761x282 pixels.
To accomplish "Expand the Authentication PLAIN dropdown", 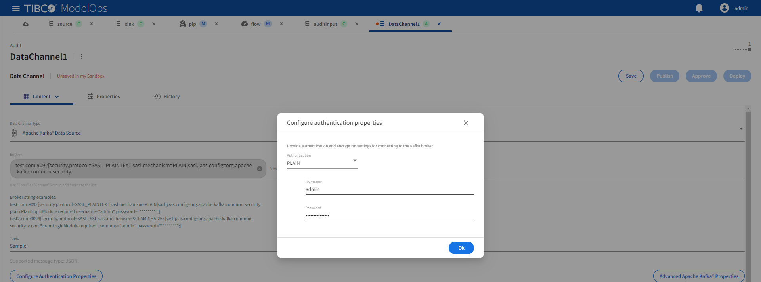I will 354,161.
